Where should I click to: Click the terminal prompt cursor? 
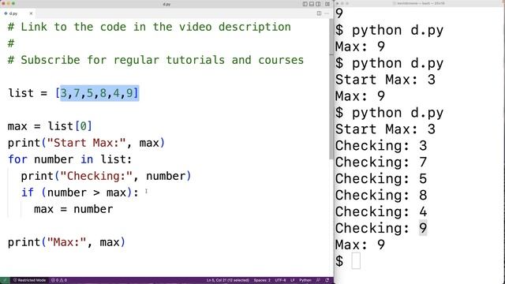pos(356,261)
